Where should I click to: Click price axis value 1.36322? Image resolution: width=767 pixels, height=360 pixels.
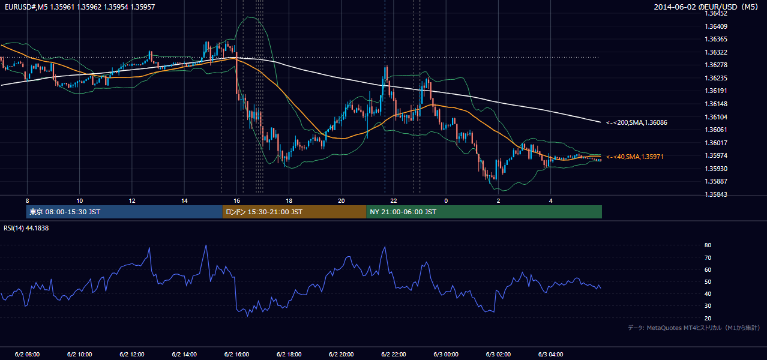(x=716, y=52)
